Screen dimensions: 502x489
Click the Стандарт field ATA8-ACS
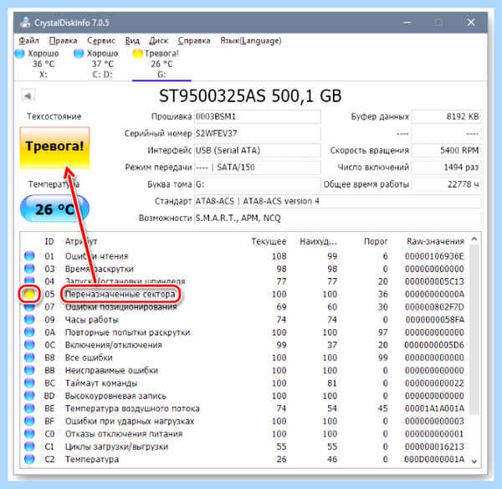point(338,201)
